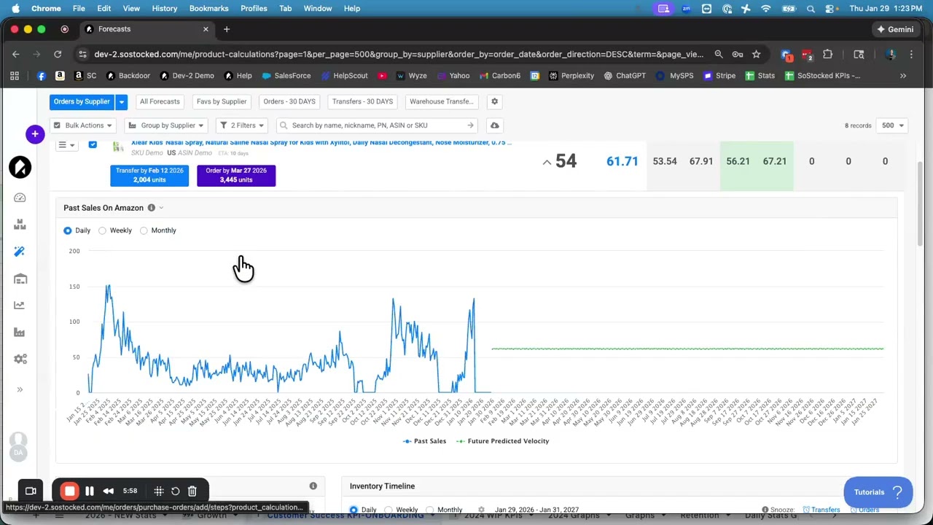The width and height of the screenshot is (933, 525).
Task: Open the Tutorials help button
Action: (x=878, y=492)
